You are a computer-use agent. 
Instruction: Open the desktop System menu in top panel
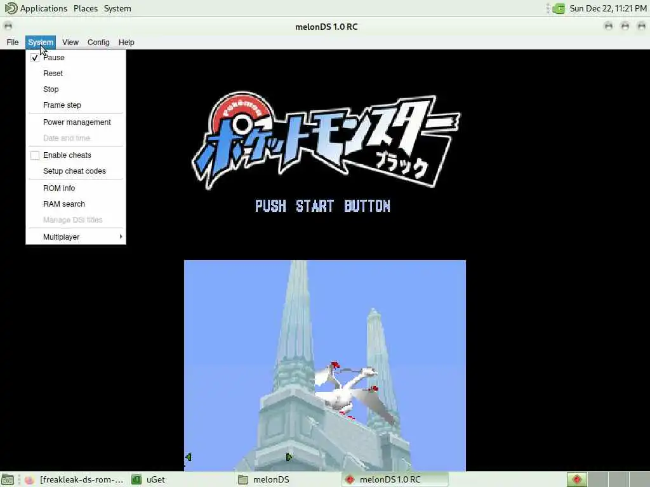tap(117, 8)
